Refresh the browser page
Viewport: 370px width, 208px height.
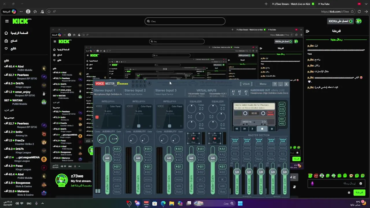pos(359,12)
